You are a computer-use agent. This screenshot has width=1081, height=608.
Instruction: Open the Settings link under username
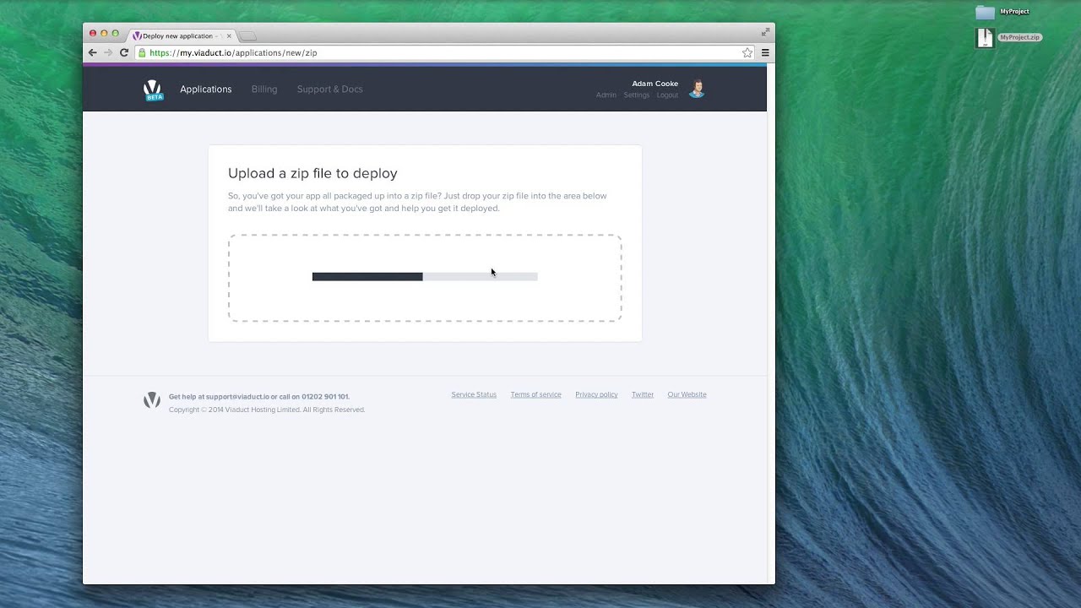pyautogui.click(x=637, y=95)
